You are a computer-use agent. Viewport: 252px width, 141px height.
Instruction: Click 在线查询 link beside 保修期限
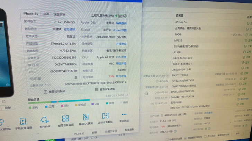pyautogui.click(x=121, y=44)
